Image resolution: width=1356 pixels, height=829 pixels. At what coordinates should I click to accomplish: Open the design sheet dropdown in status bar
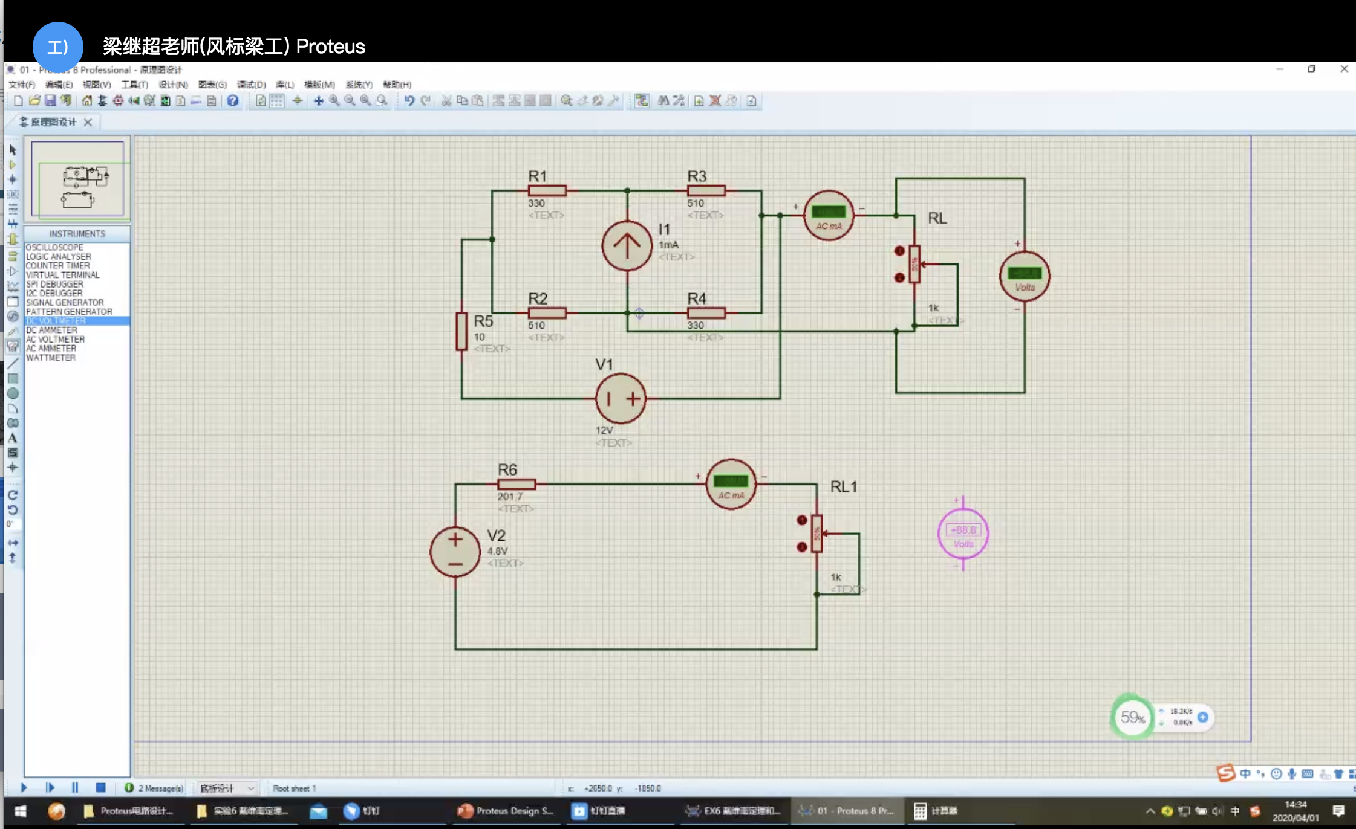(227, 788)
